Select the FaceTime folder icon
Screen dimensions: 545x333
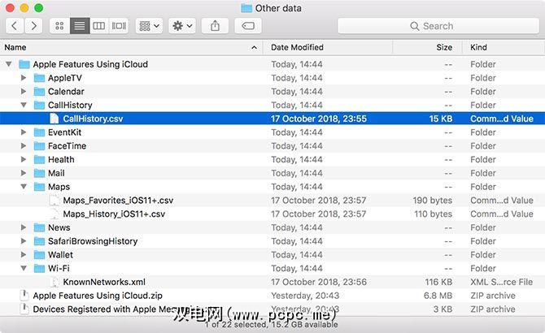tap(39, 146)
